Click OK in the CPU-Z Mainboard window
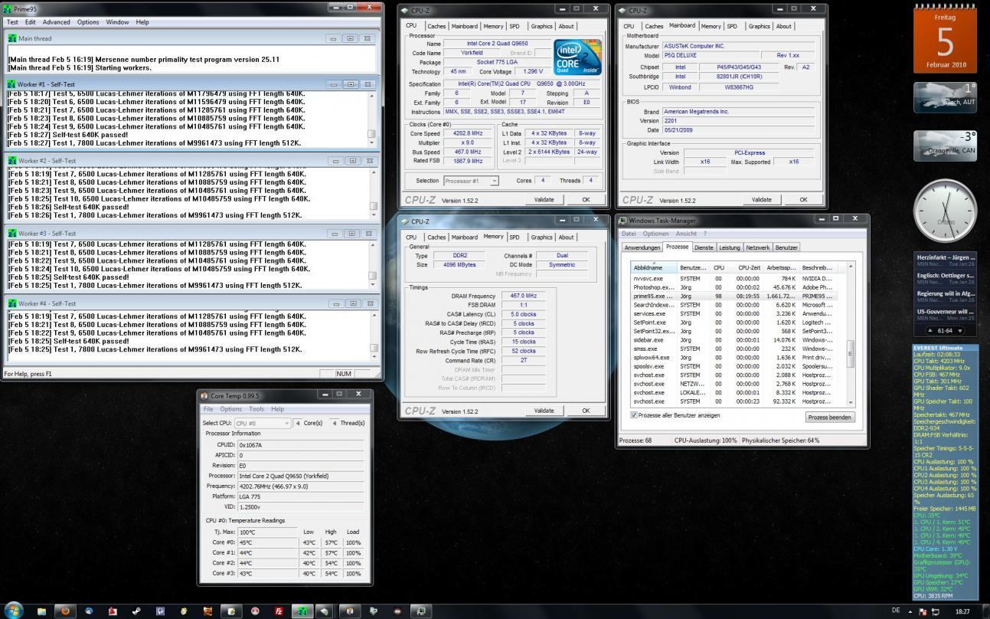 [803, 199]
